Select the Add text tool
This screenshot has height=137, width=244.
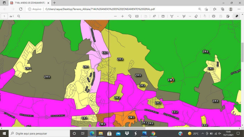(x=163, y=16)
